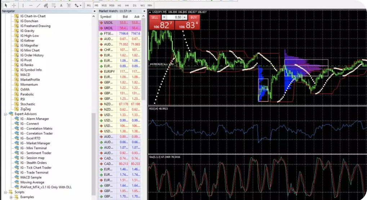This screenshot has width=367, height=200.
Task: Click the text label tool icon
Action: pyautogui.click(x=69, y=5)
